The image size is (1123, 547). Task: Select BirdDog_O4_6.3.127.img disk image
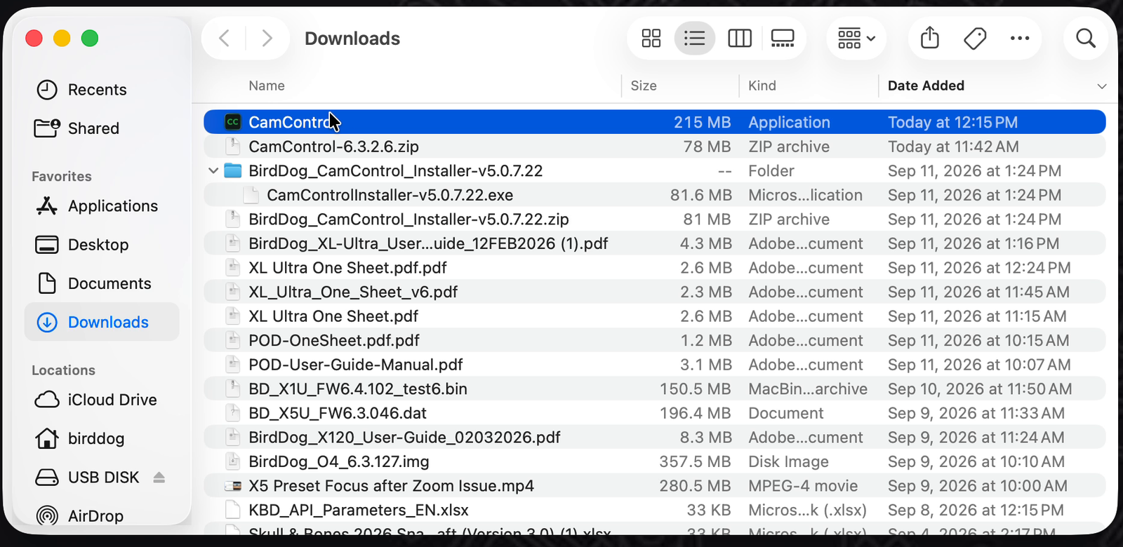click(655, 461)
